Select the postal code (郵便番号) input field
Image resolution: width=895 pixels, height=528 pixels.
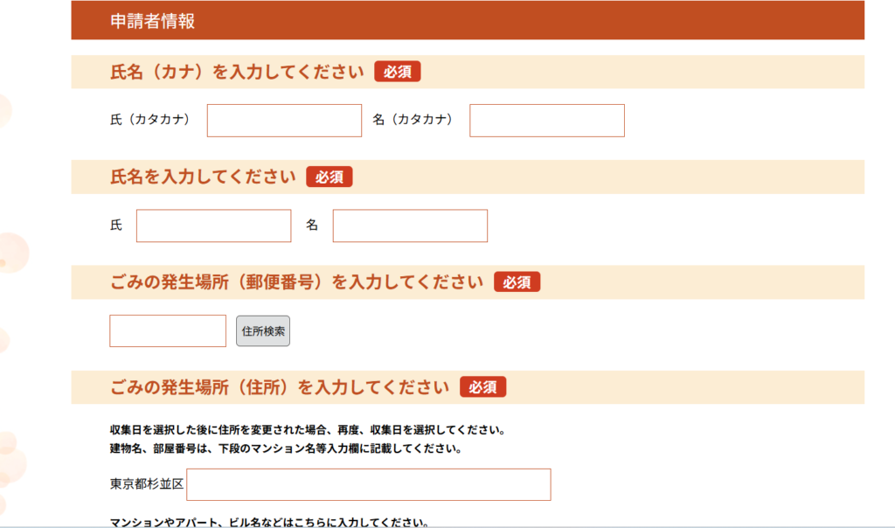[x=168, y=331]
